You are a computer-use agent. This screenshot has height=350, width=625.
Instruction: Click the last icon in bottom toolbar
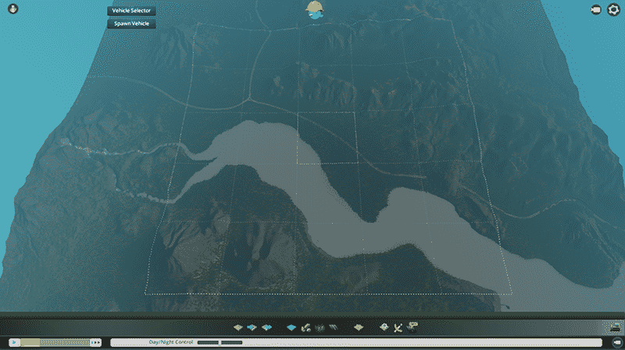(412, 326)
